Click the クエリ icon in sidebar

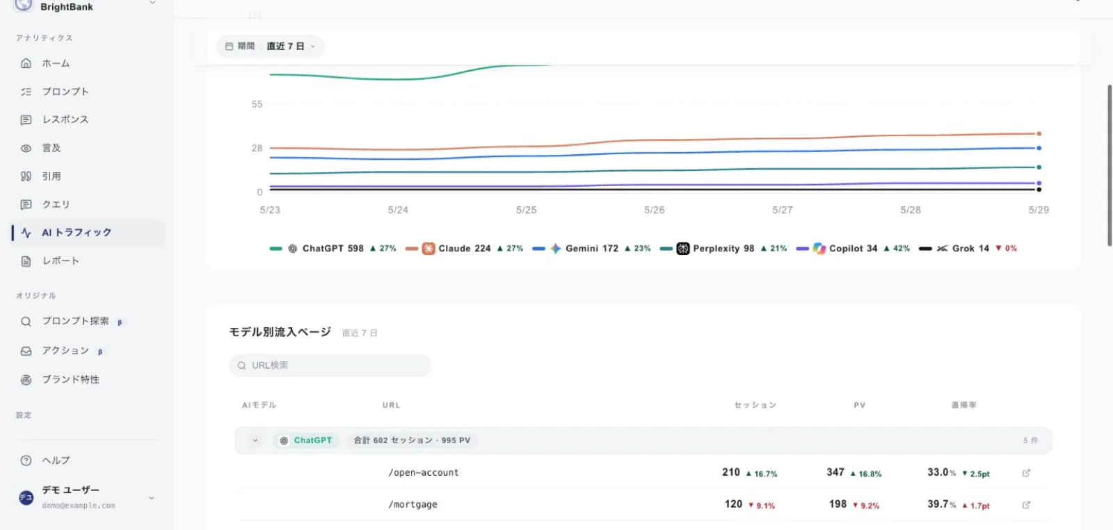click(x=26, y=204)
